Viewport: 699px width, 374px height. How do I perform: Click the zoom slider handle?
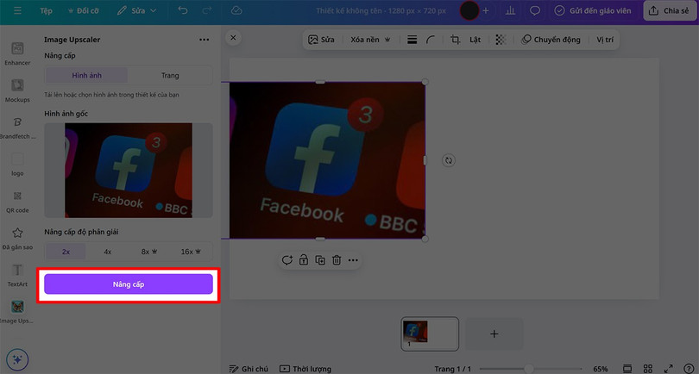527,369
